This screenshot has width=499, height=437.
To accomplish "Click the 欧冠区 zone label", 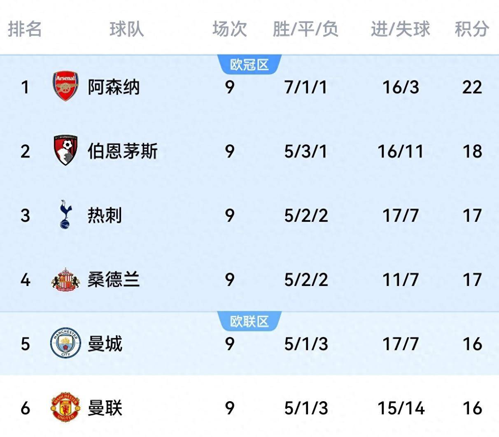I will (x=249, y=65).
